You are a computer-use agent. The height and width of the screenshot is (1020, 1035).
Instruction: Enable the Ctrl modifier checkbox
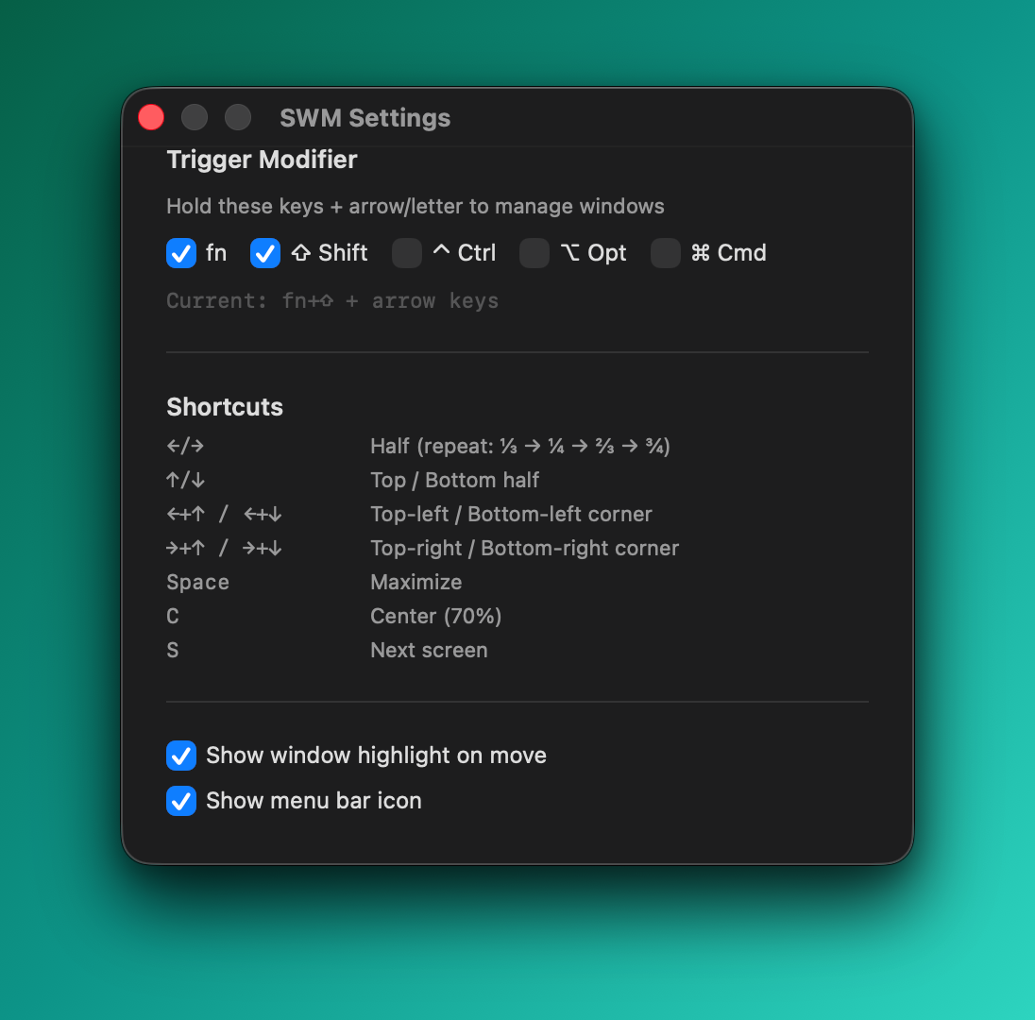(407, 253)
